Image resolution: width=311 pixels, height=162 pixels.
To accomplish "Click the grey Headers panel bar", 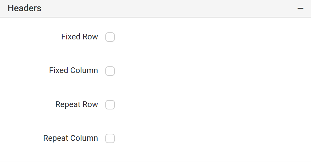I will pyautogui.click(x=155, y=8).
